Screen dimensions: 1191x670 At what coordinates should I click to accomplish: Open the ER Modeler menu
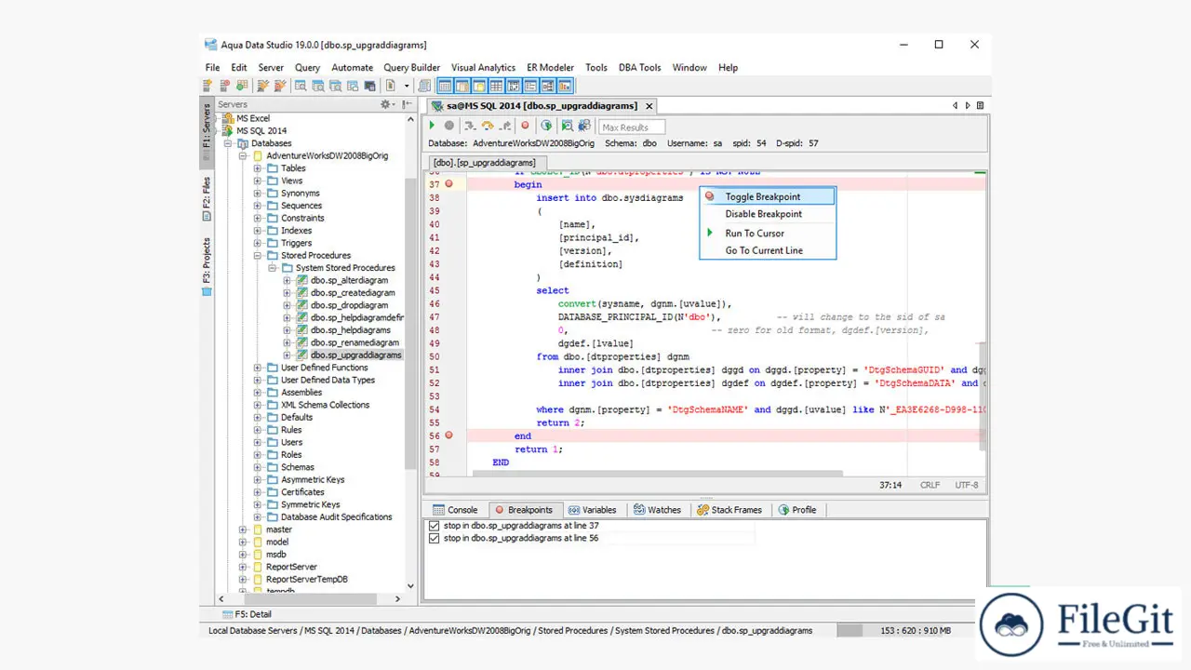click(550, 67)
